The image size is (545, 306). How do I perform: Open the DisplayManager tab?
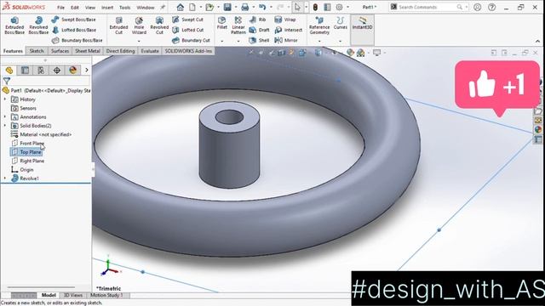point(73,70)
